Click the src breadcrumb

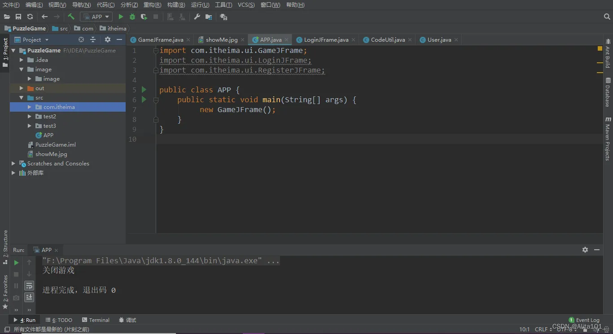(60, 28)
